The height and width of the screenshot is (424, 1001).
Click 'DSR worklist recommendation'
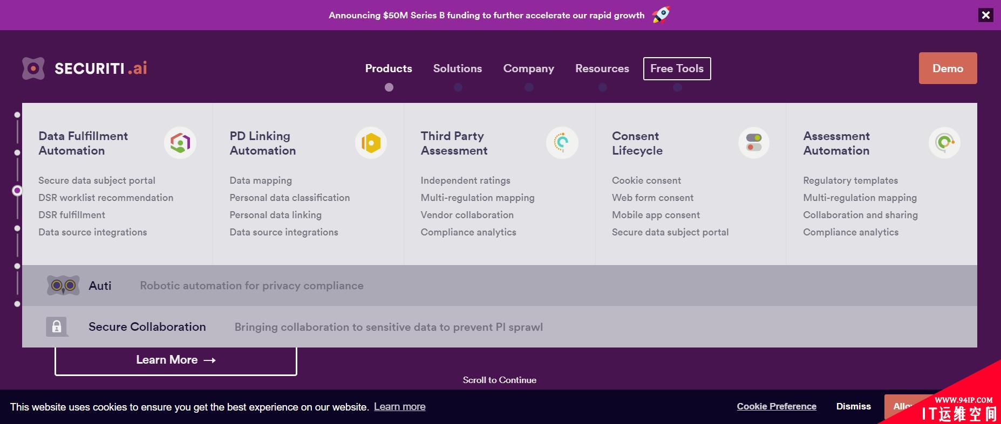coord(106,198)
